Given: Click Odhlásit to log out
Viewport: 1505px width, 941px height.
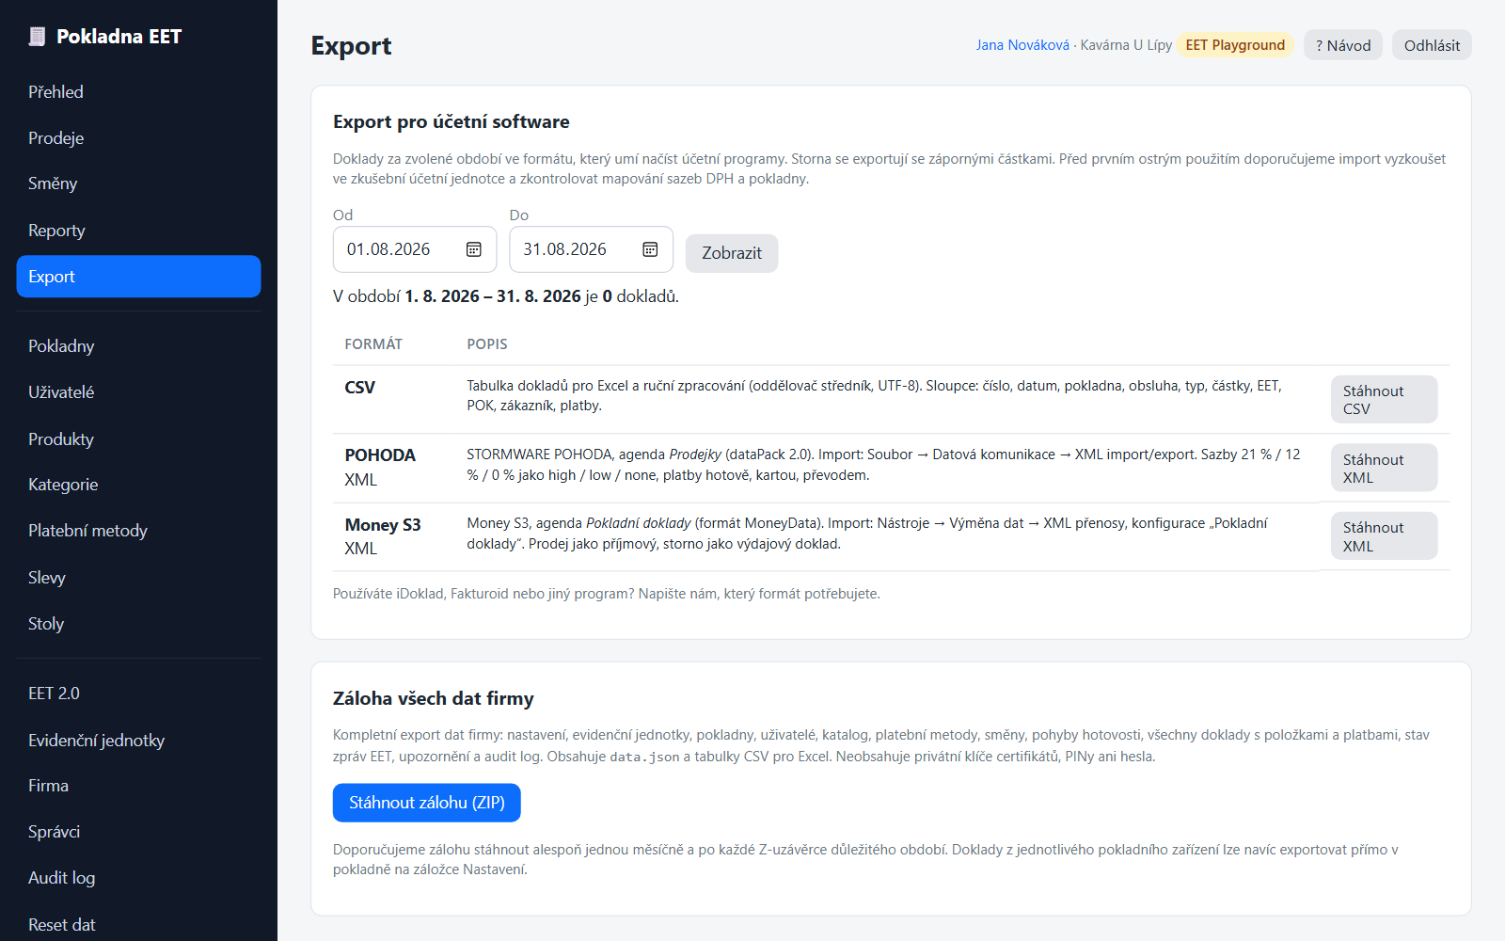Looking at the screenshot, I should 1432,45.
